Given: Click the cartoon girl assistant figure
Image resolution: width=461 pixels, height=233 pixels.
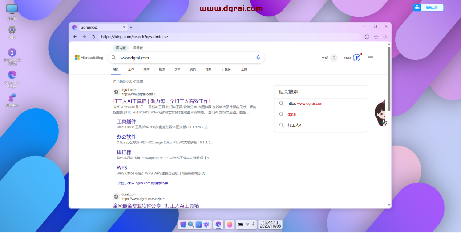Looking at the screenshot, I should click(381, 113).
